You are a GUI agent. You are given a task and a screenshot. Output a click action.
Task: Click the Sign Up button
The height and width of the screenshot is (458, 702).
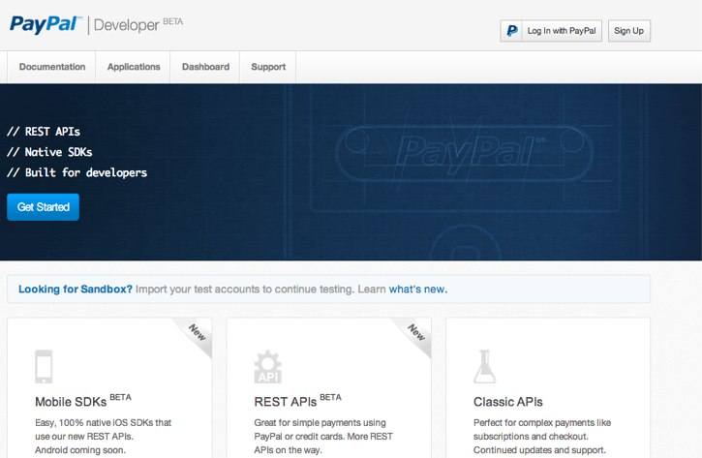coord(629,31)
